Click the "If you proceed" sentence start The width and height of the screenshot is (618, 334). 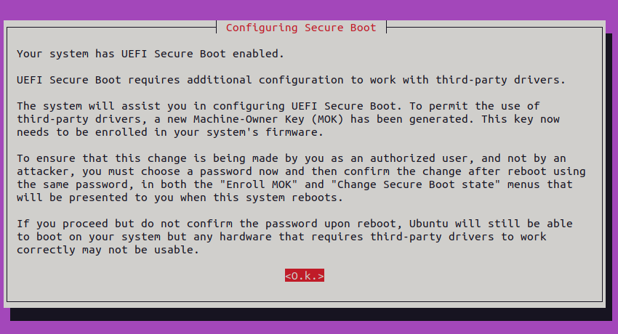click(x=58, y=224)
